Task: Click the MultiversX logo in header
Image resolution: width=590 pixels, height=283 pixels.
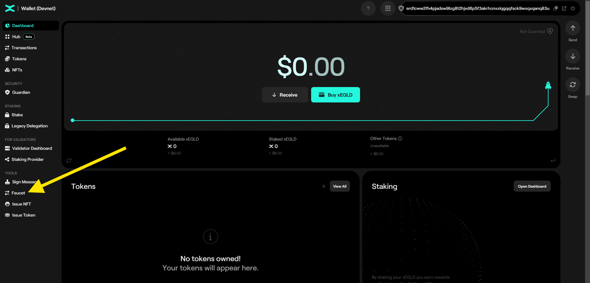Action: point(10,8)
